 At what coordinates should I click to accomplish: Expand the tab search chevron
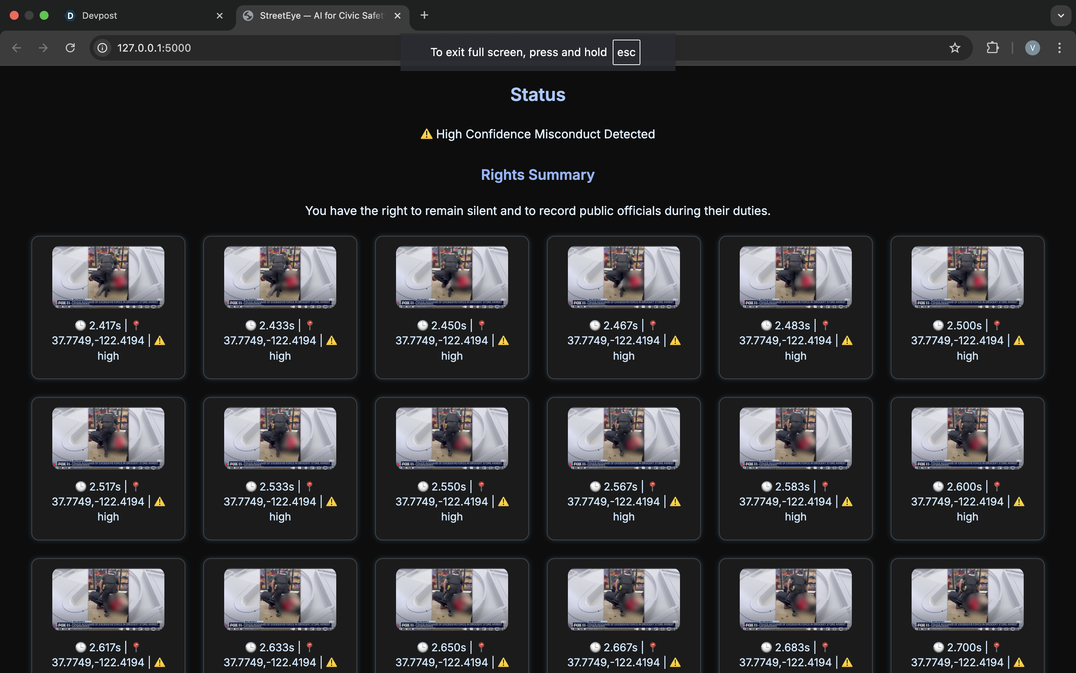pos(1061,16)
